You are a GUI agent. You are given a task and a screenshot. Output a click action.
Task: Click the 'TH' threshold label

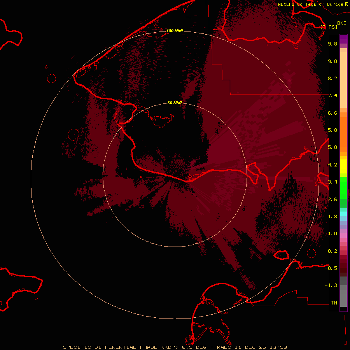coord(334,303)
